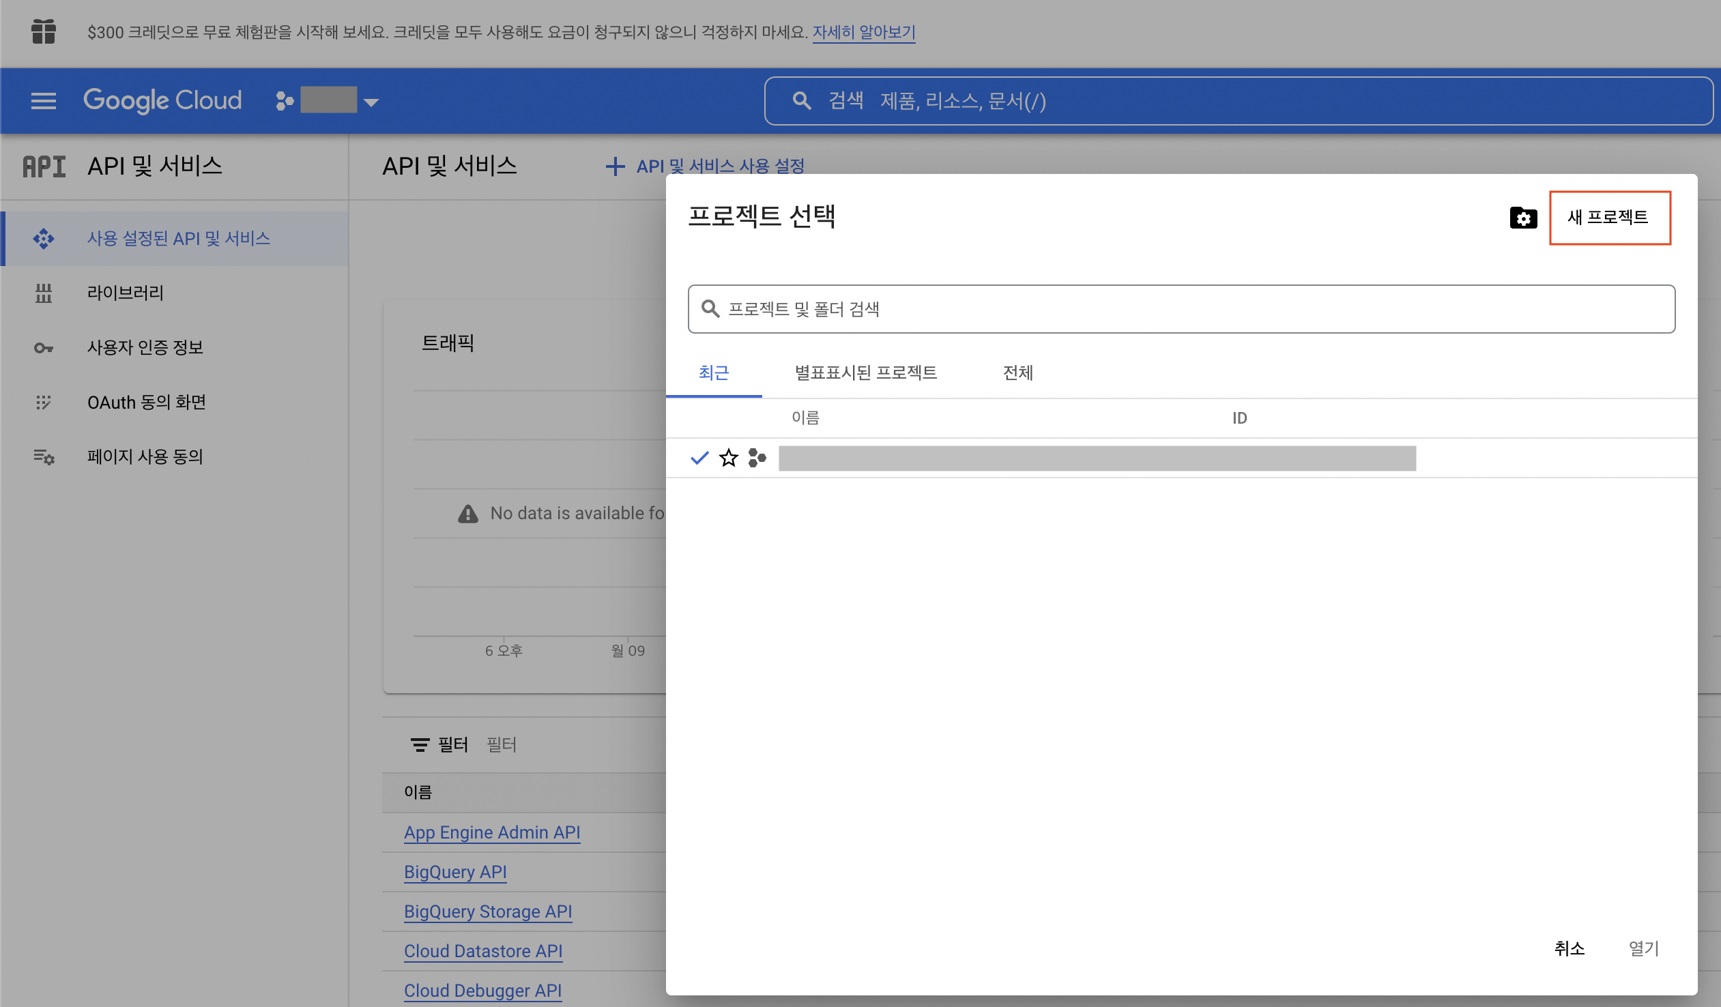Switch to the 전체 tab
Viewport: 1721px width, 1007px height.
coord(1017,373)
